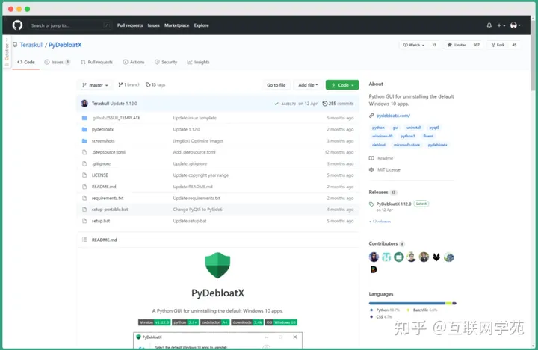Switch to the repository Issues tab
The height and width of the screenshot is (350, 538).
pyautogui.click(x=57, y=62)
